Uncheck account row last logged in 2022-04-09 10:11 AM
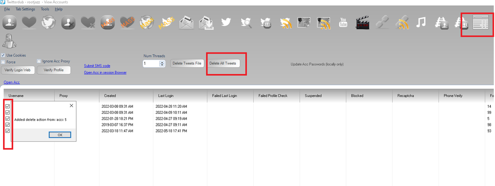This screenshot has width=495, height=186. [x=7, y=112]
